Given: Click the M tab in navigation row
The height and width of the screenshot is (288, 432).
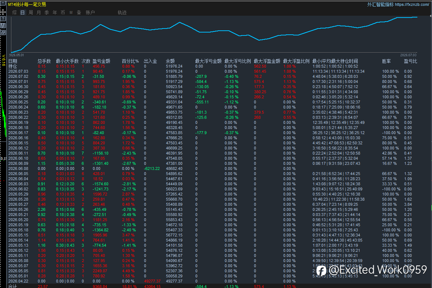Looking at the screenshot, I should 71,13.
